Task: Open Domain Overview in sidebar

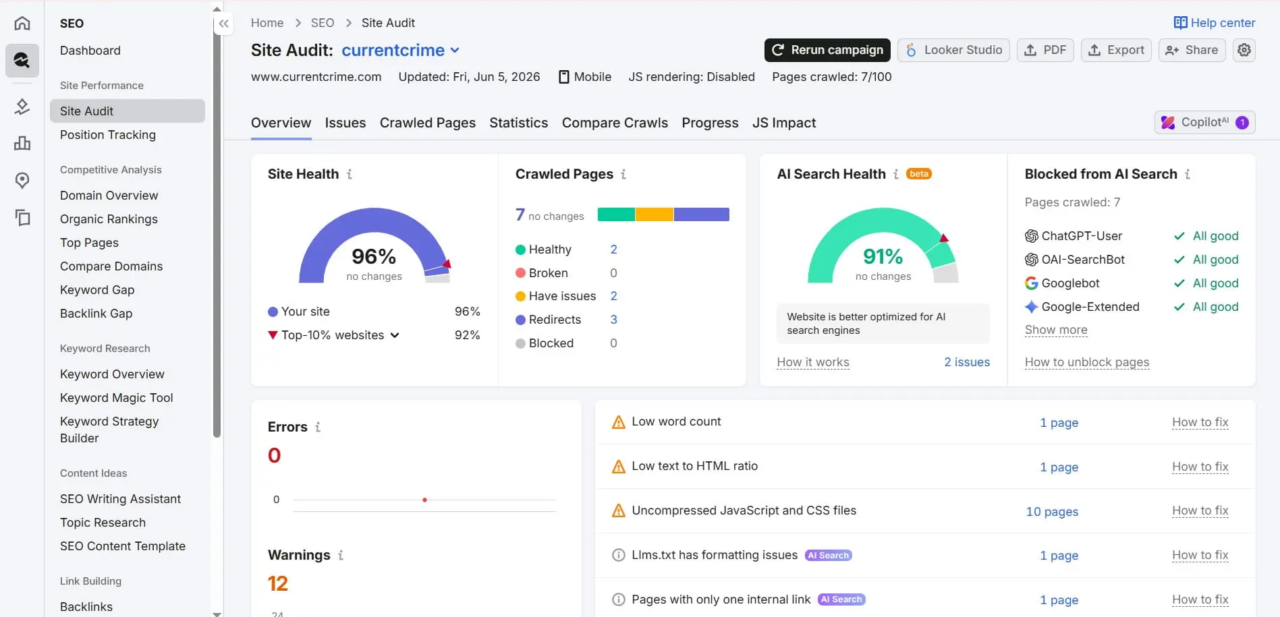Action: (x=109, y=196)
